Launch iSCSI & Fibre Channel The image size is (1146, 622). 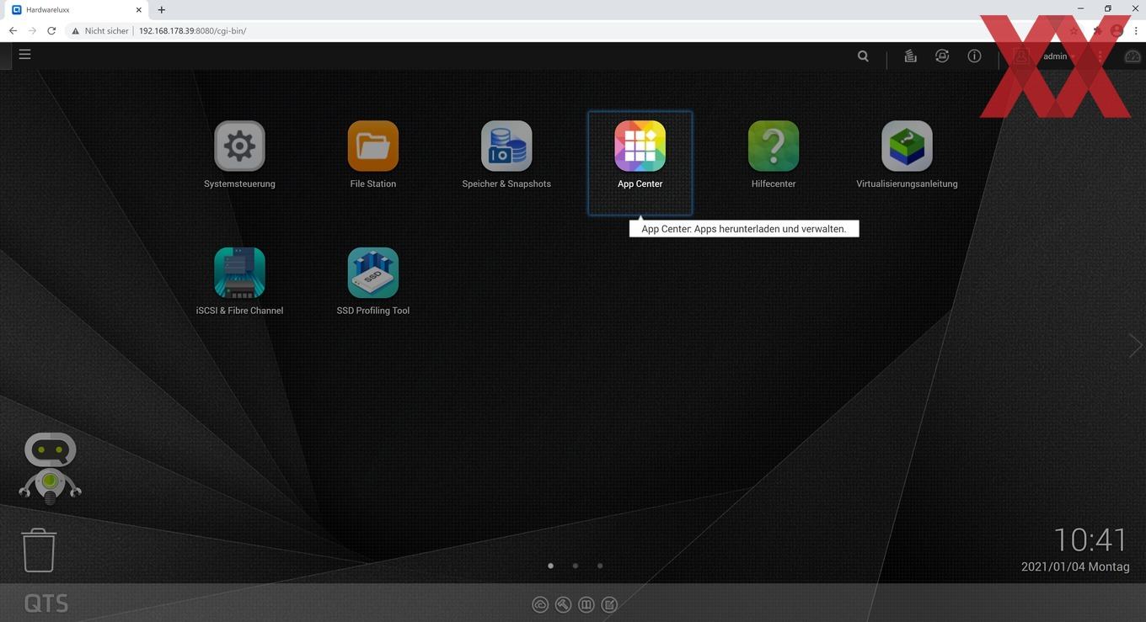[x=239, y=273]
